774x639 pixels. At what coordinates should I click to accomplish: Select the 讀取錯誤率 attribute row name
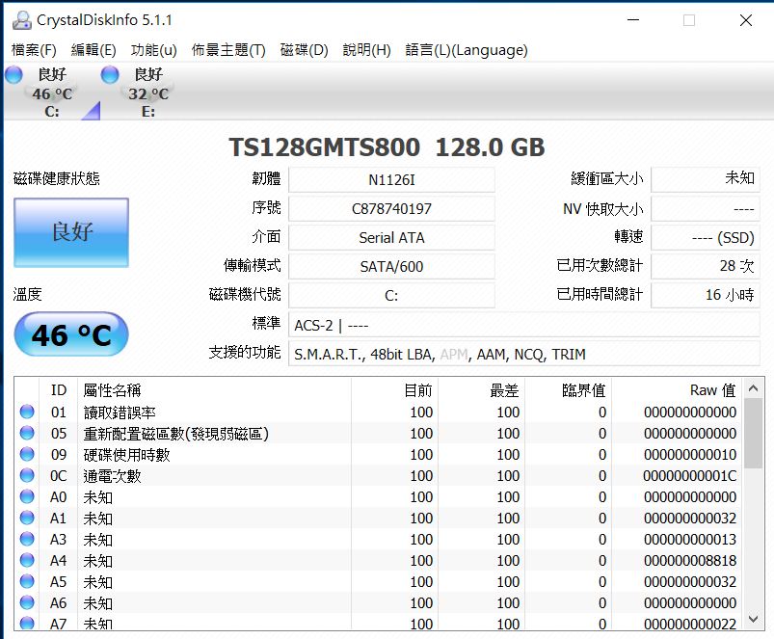(x=120, y=412)
